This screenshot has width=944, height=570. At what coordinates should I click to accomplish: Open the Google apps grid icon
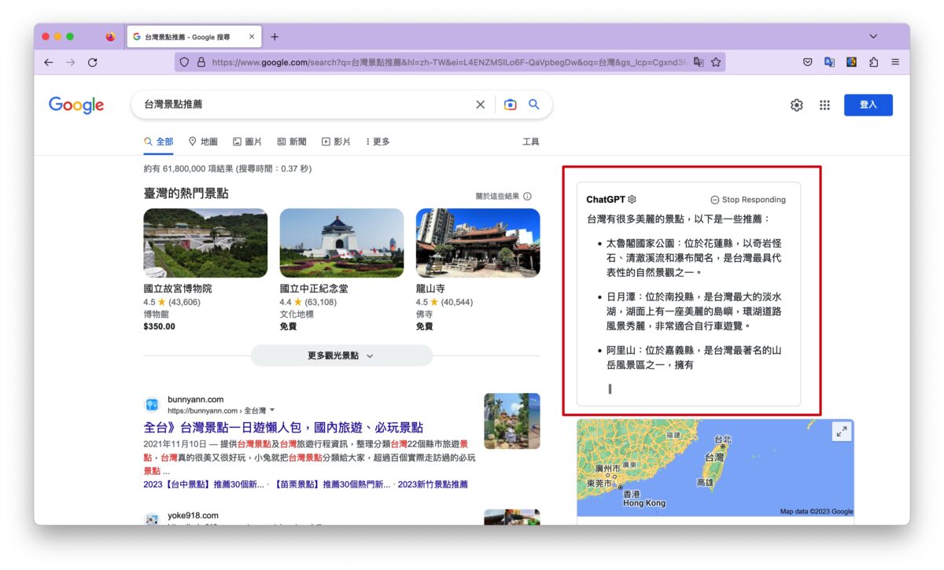[824, 105]
